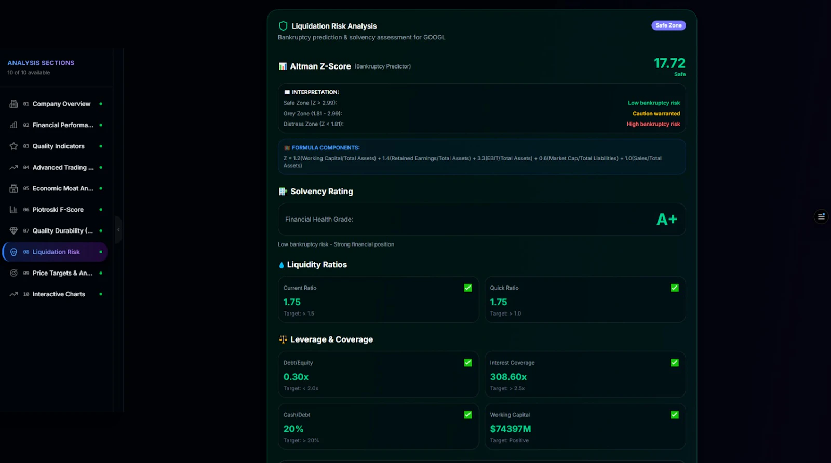Open the Financial Performance section

click(55, 125)
